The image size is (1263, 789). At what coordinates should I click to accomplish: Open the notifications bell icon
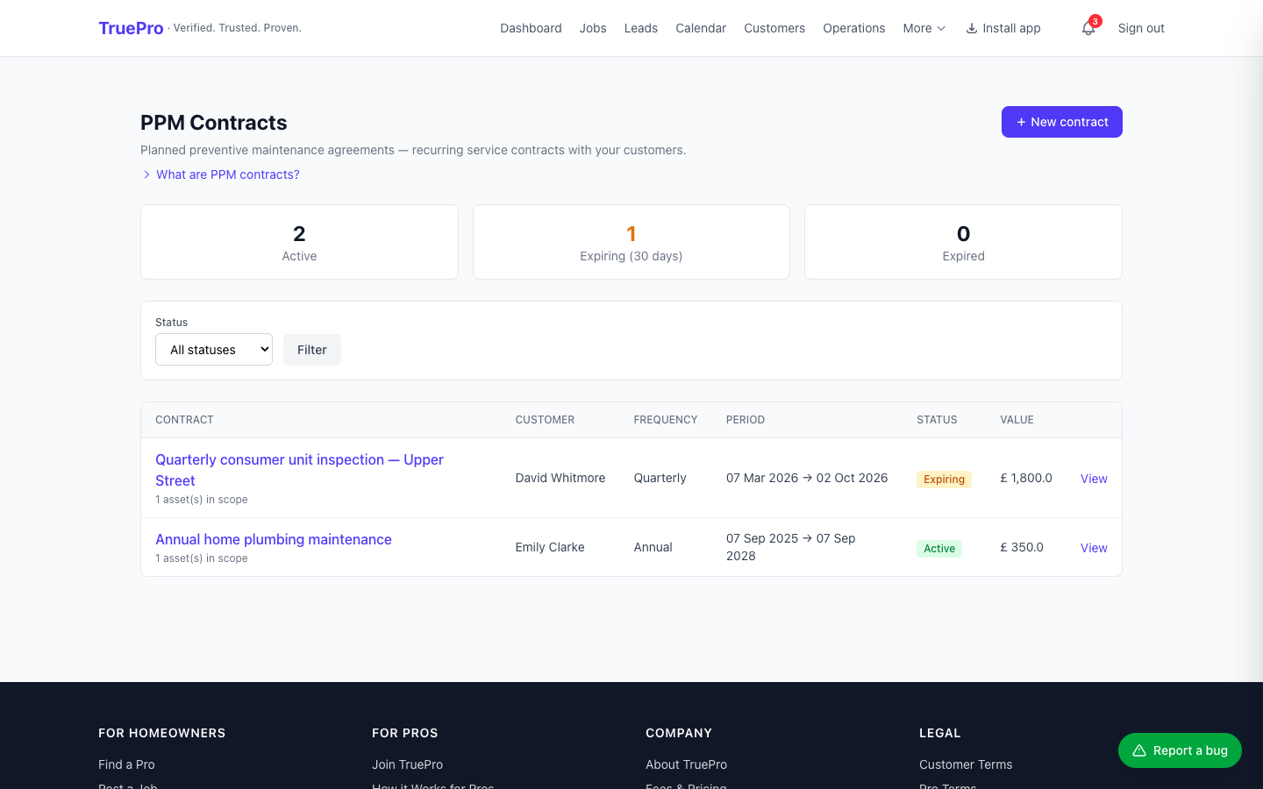click(1088, 28)
